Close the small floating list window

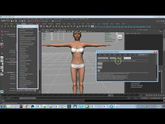point(37,27)
